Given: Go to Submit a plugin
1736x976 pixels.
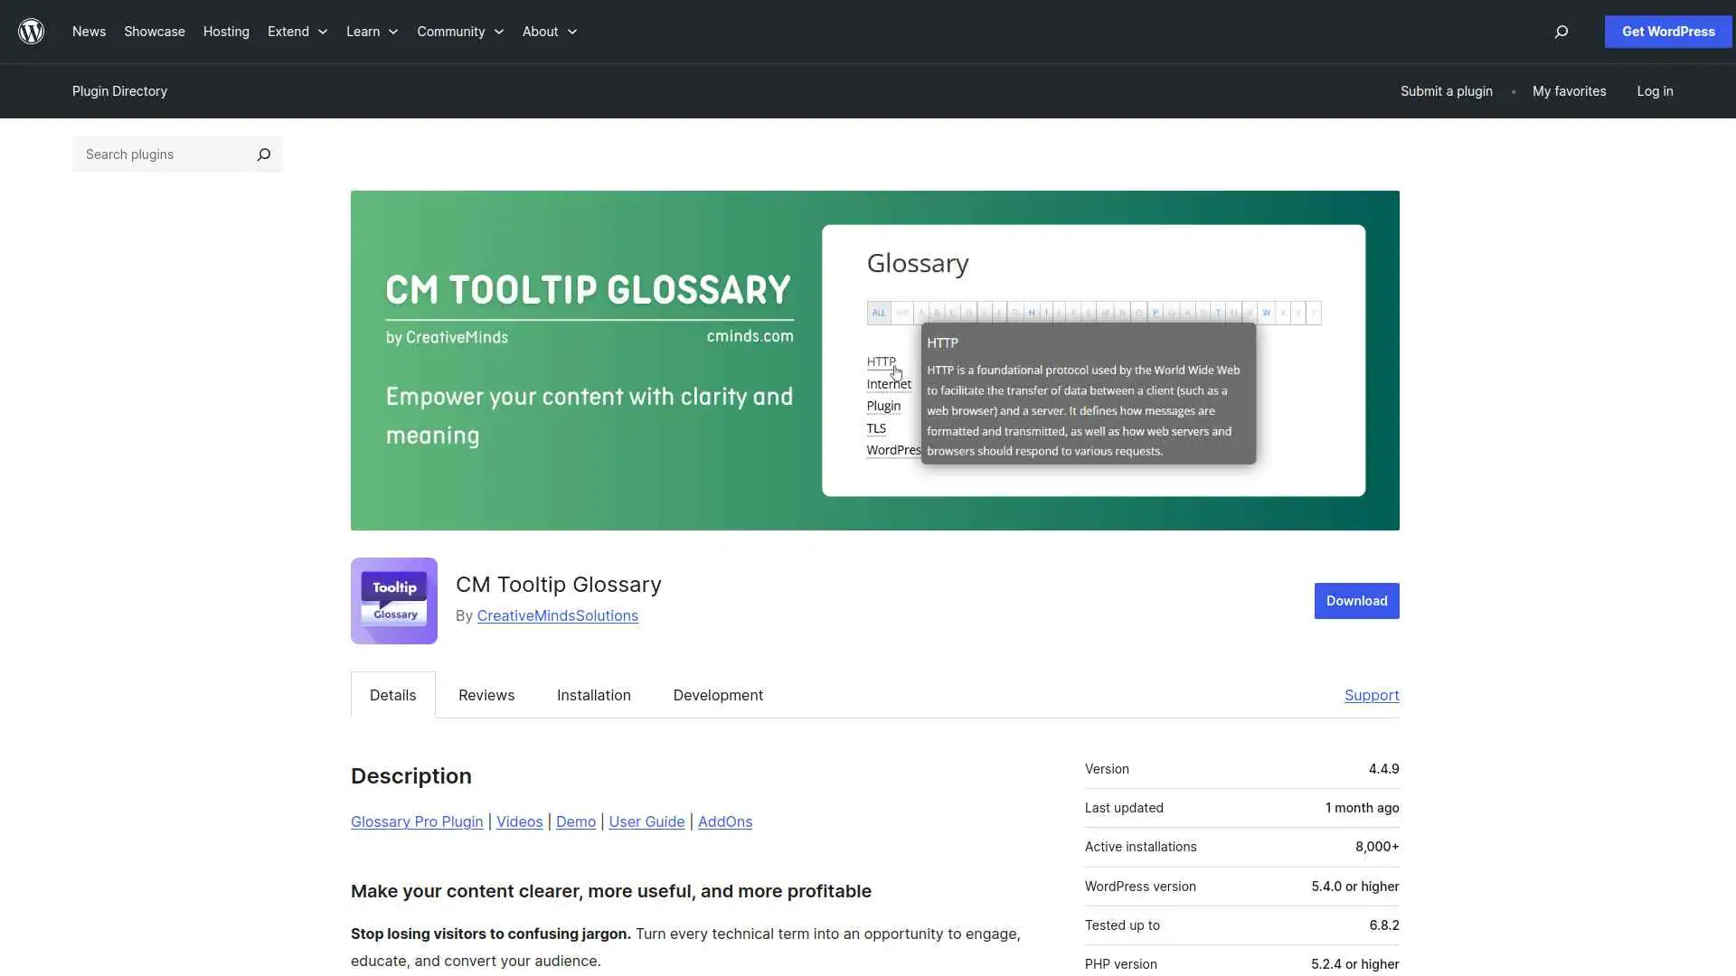Looking at the screenshot, I should click(1446, 91).
